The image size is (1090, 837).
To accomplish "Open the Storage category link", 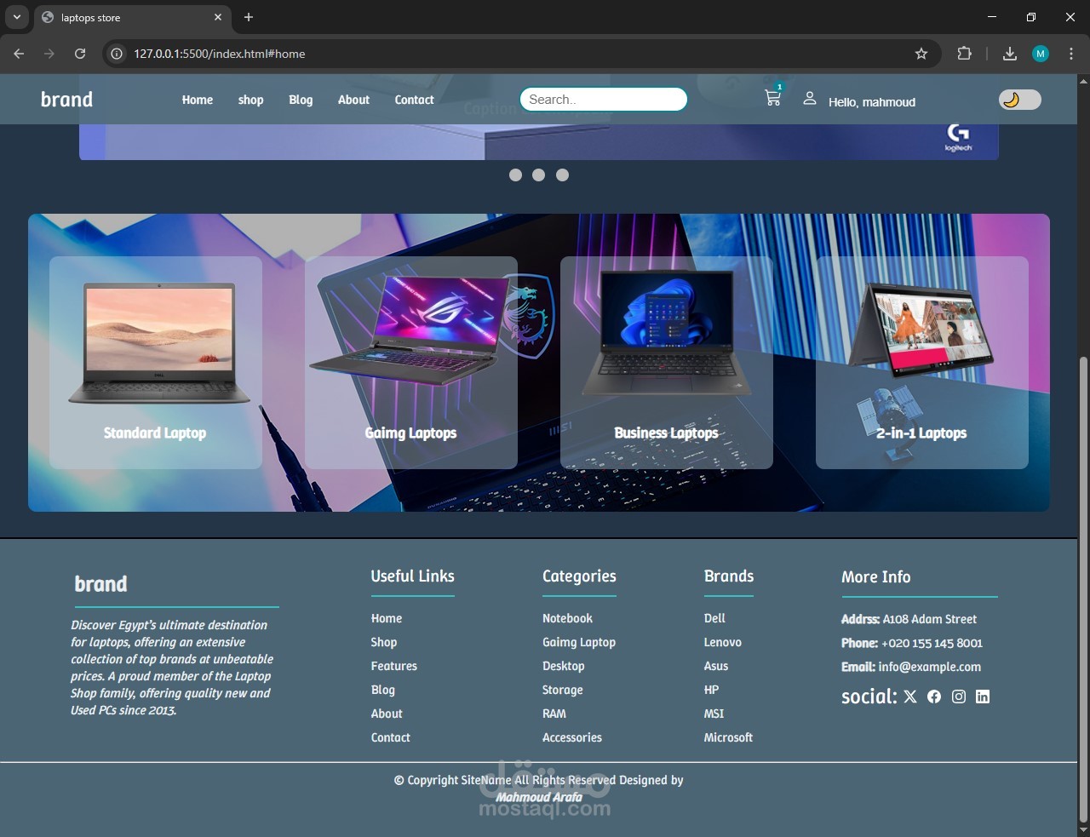I will 563,690.
